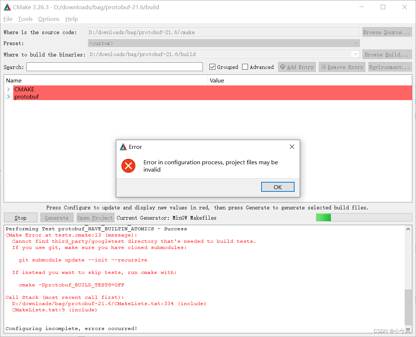Expand the CMAKE group
416x337 pixels.
pyautogui.click(x=8, y=89)
